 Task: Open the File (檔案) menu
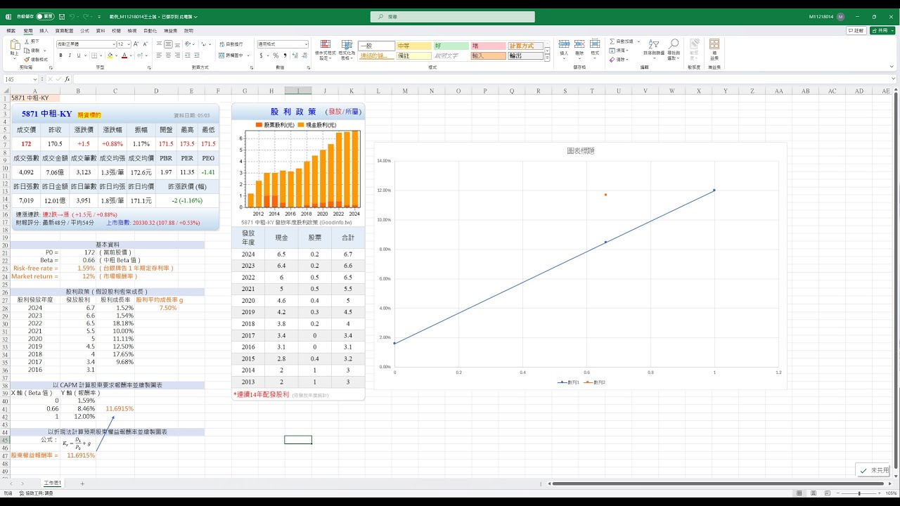pos(11,31)
